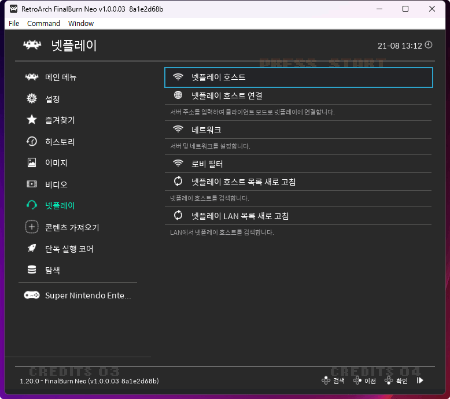Click refresh icon beside 넷플레이 호스트 목록 새로 고침
450x399 pixels.
178,181
